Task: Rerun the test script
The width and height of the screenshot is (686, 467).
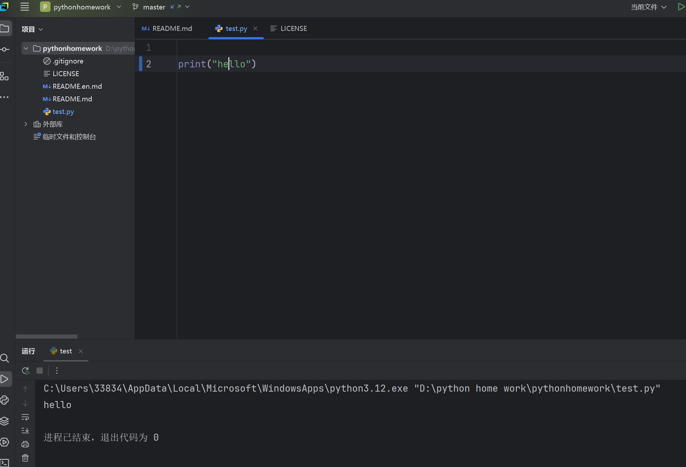Action: tap(26, 371)
